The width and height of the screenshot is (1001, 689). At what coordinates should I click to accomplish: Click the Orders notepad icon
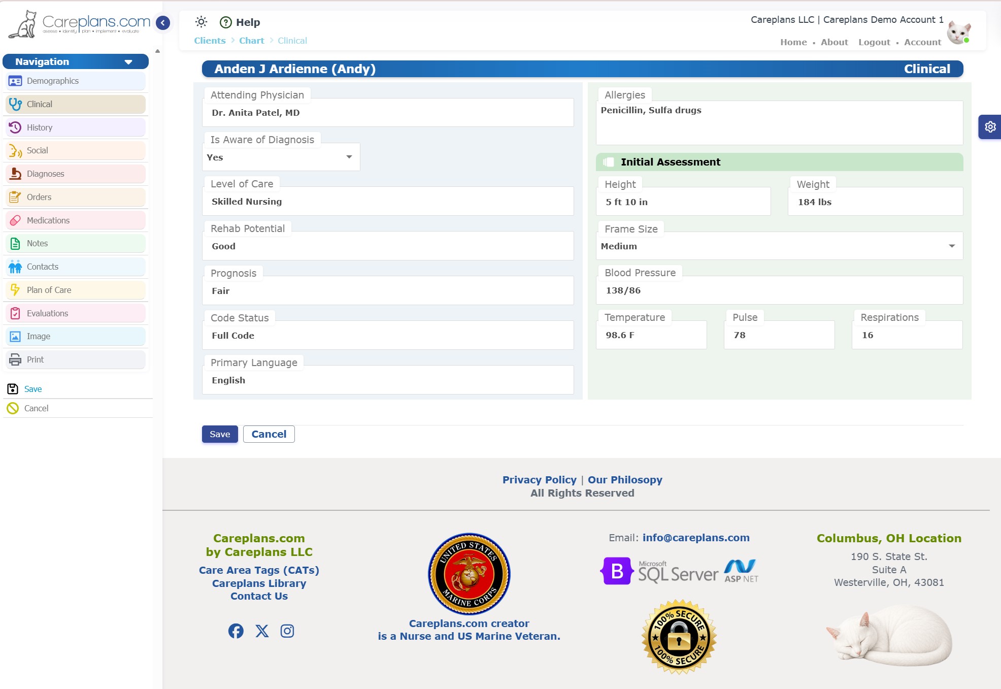click(x=15, y=197)
